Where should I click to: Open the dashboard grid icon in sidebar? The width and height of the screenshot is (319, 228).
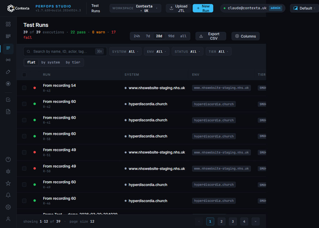click(8, 24)
